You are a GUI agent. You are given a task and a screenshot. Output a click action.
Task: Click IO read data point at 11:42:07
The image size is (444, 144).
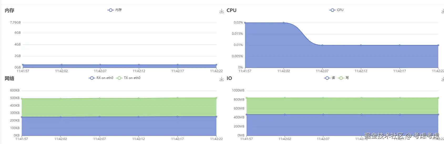323,114
